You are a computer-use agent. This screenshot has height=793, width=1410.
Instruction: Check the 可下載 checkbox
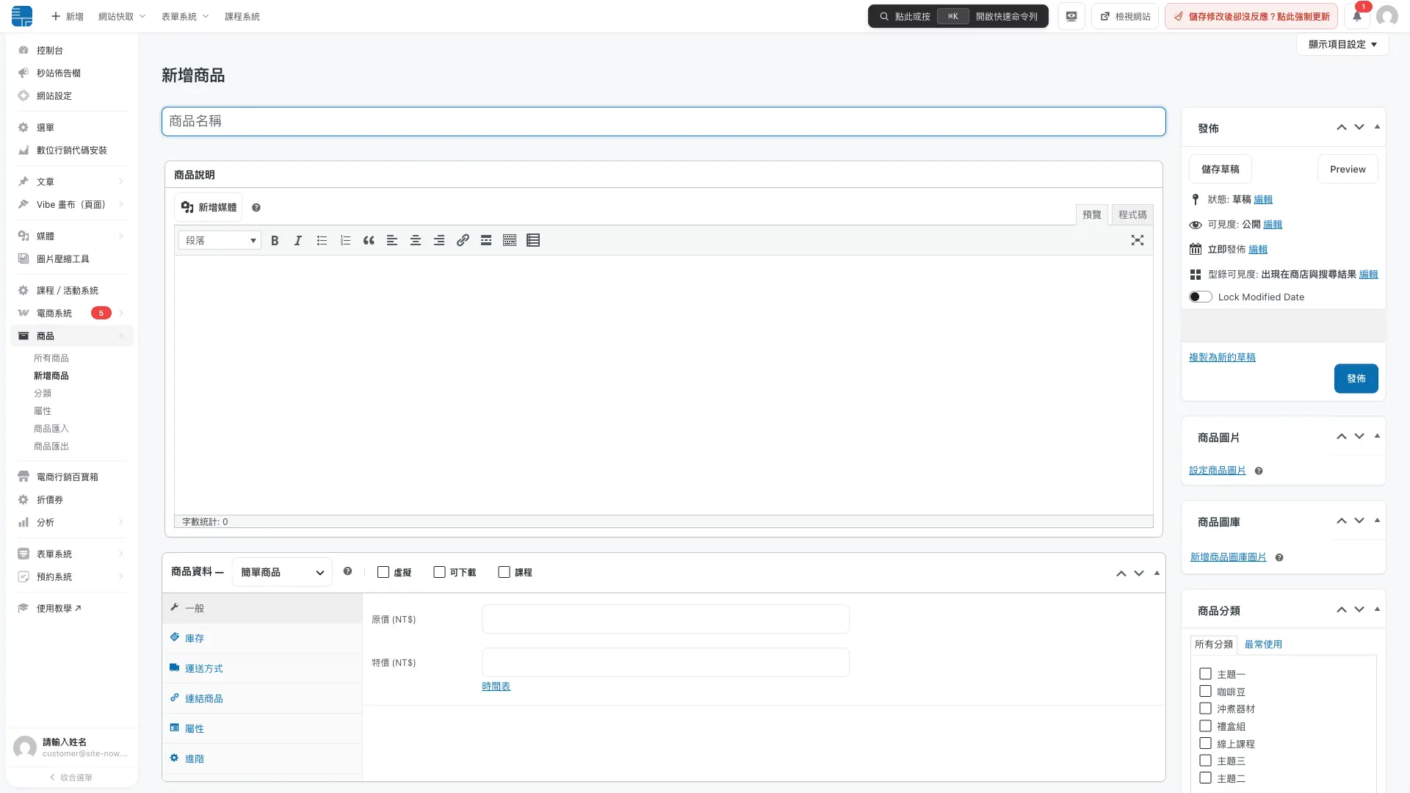439,572
